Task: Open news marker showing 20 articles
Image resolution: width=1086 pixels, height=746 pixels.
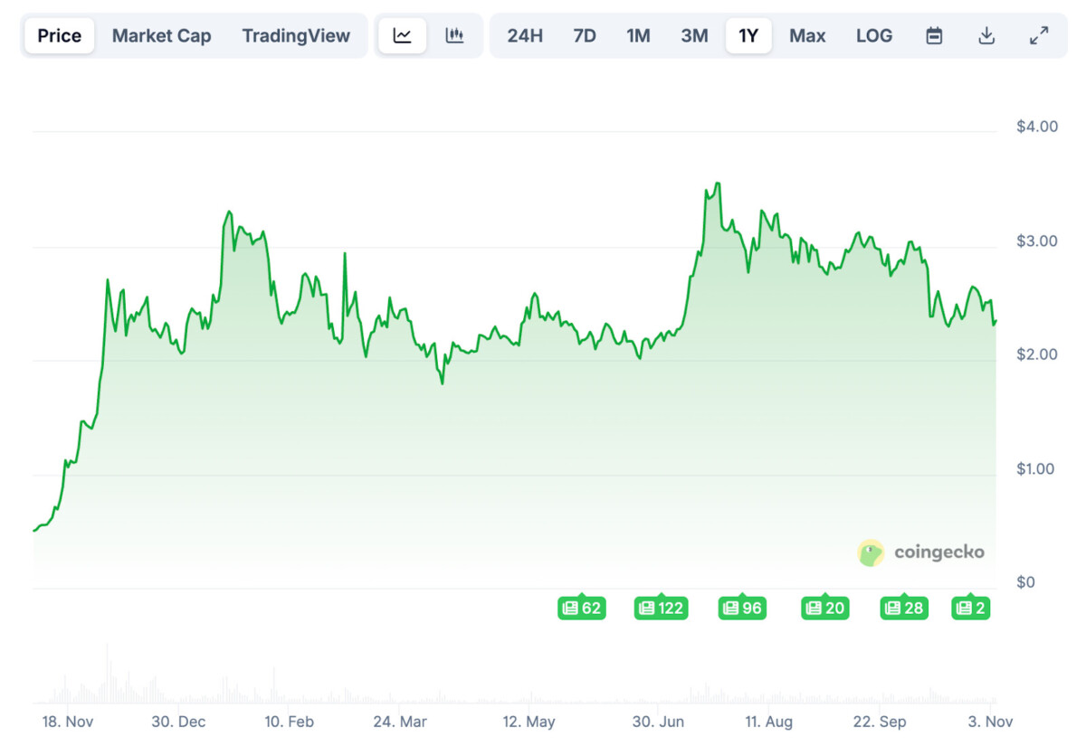Action: (824, 608)
